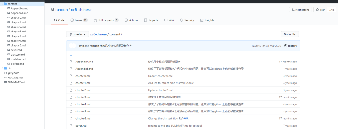Click the content folder icon in sidebar
338x129 pixels.
(x=6, y=4)
